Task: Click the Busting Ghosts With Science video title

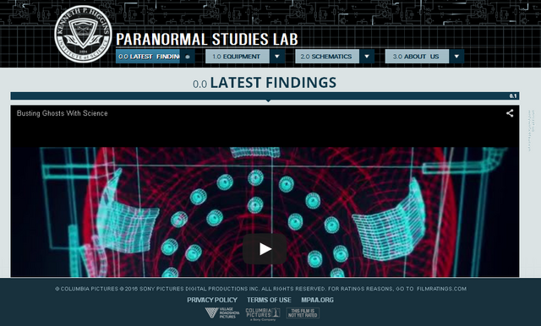Action: [x=62, y=113]
